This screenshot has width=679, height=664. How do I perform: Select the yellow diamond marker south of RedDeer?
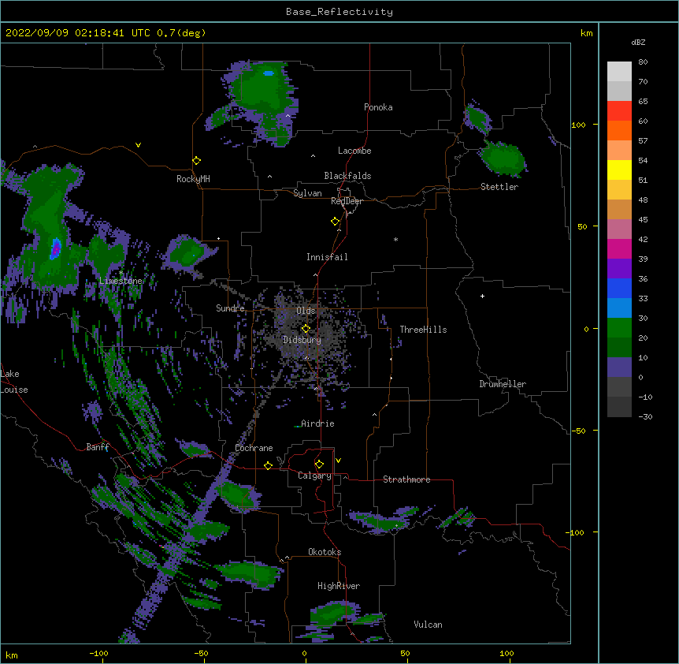335,222
